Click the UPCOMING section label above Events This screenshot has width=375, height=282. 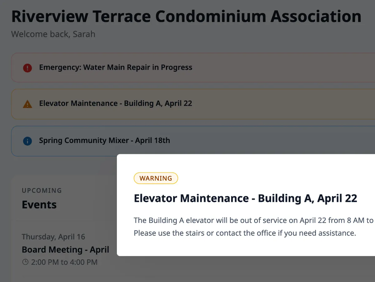tap(42, 190)
